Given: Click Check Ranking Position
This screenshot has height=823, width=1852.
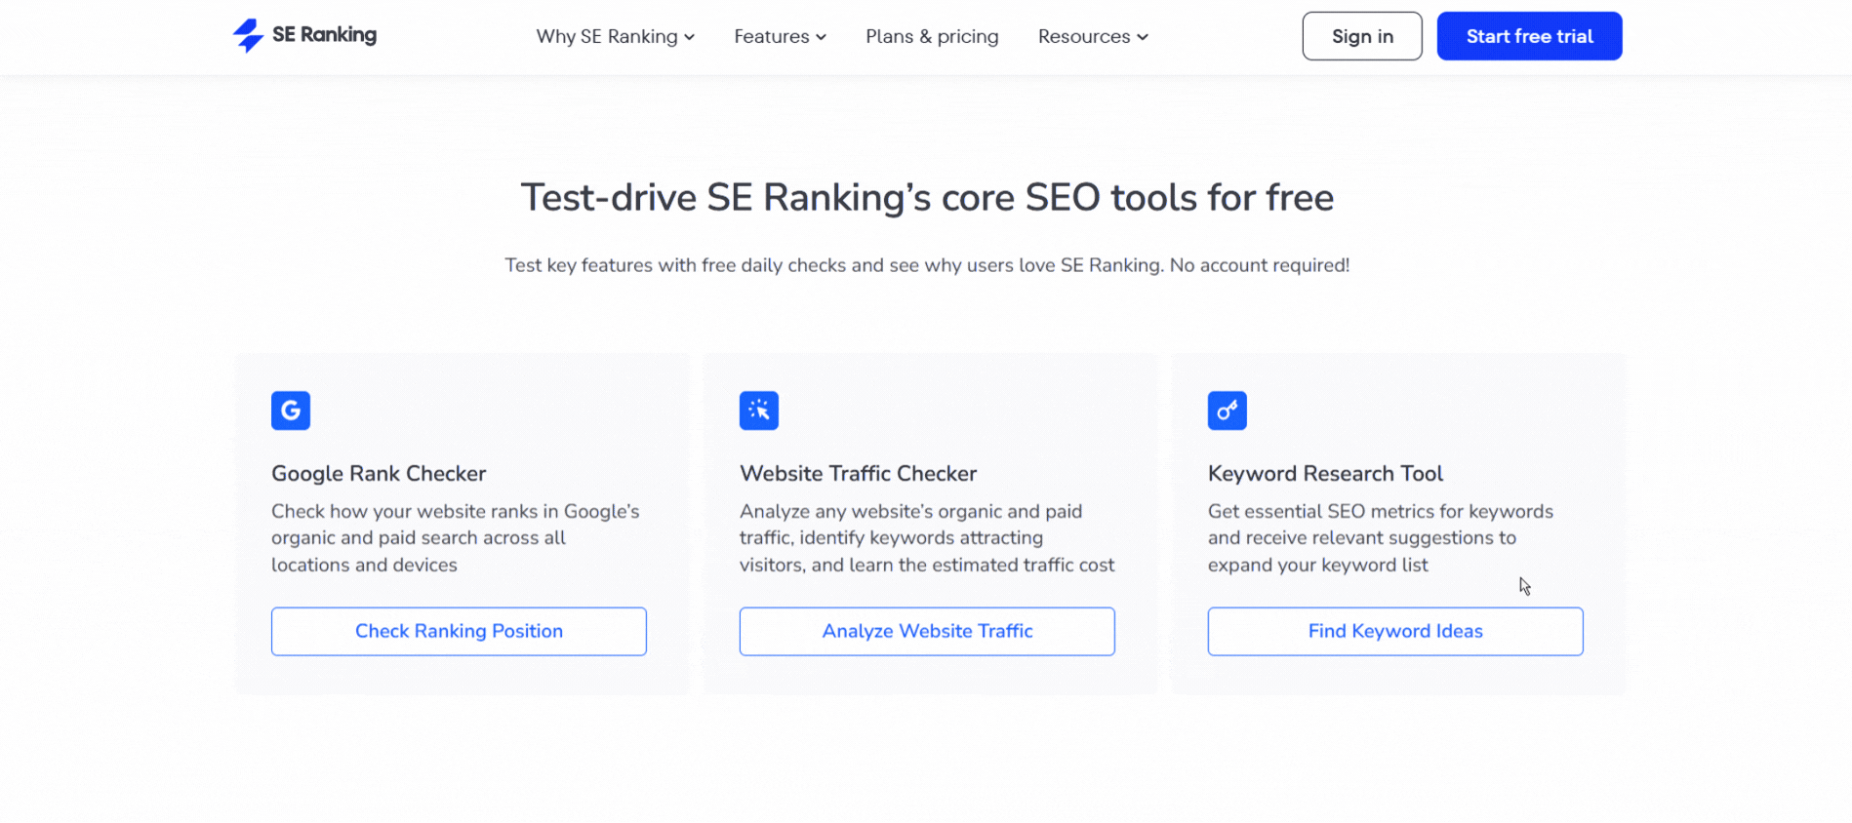Looking at the screenshot, I should click(x=459, y=631).
